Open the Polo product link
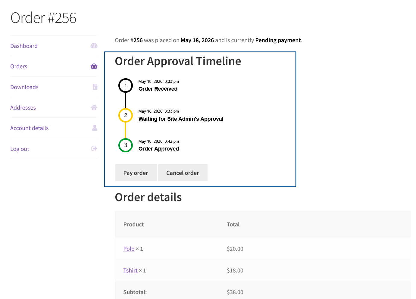This screenshot has width=416, height=299. (129, 249)
